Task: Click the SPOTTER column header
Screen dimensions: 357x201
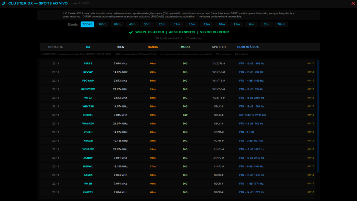Action: [x=219, y=47]
